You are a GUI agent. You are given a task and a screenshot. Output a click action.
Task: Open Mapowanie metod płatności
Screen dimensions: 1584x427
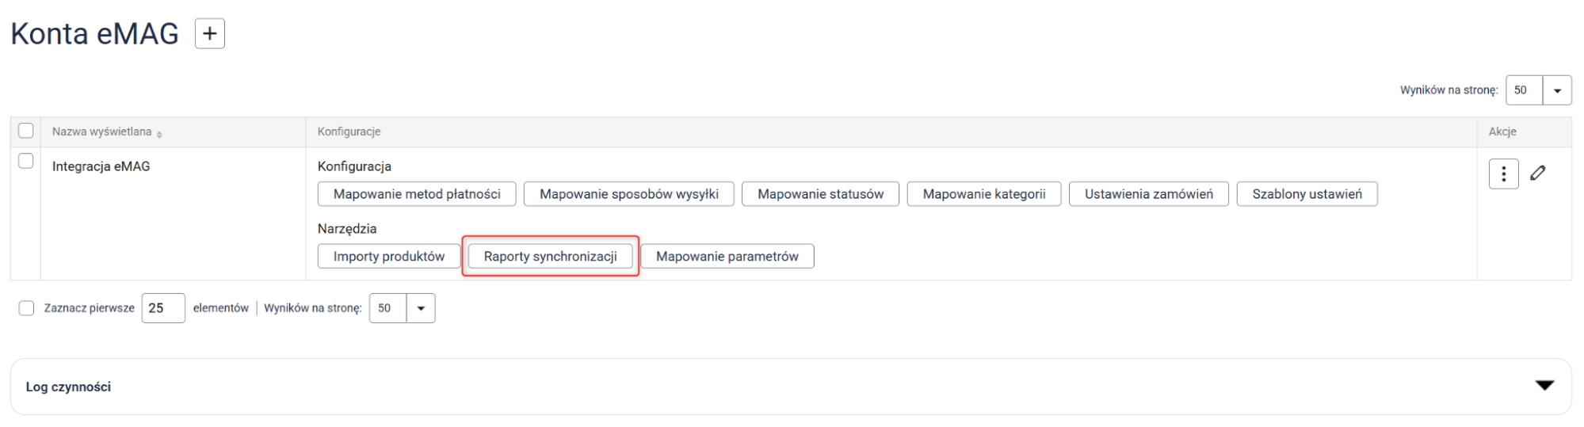click(417, 194)
